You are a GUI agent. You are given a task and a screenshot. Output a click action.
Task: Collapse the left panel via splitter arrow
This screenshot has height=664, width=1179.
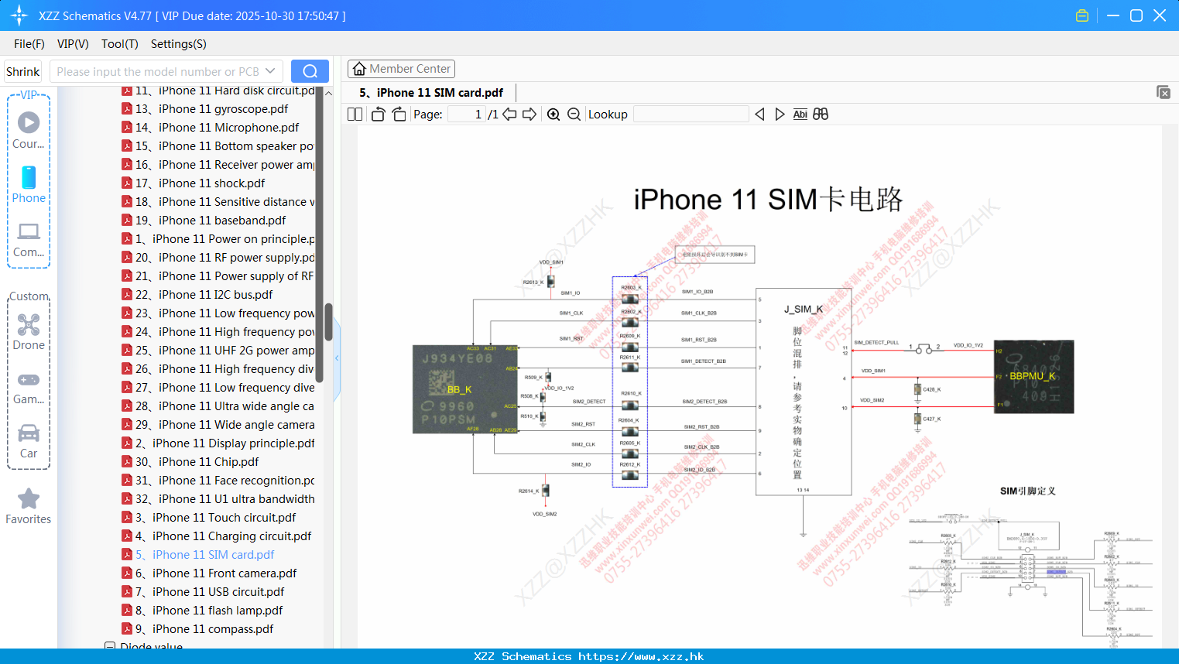click(x=337, y=358)
